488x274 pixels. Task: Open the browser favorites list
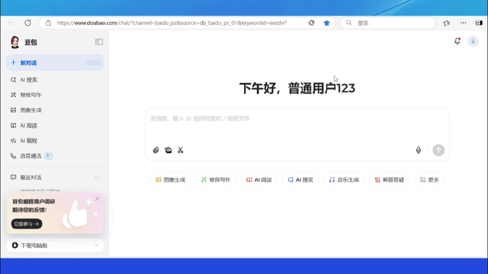click(x=446, y=23)
